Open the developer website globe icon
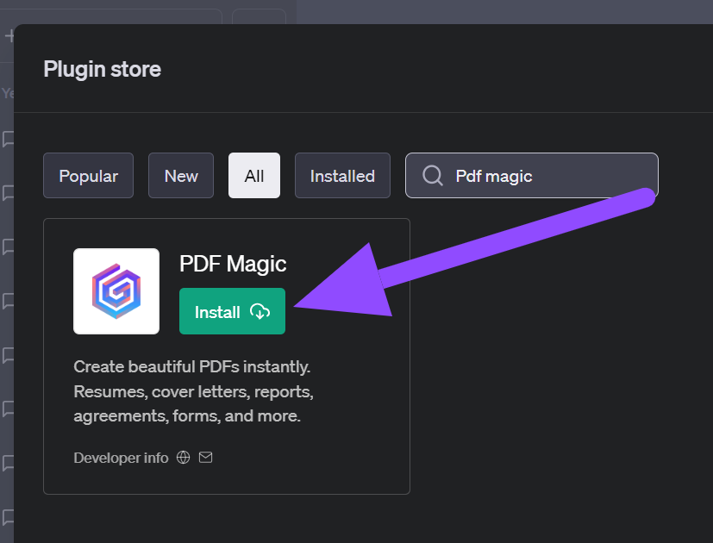Viewport: 713px width, 543px height. pyautogui.click(x=183, y=458)
